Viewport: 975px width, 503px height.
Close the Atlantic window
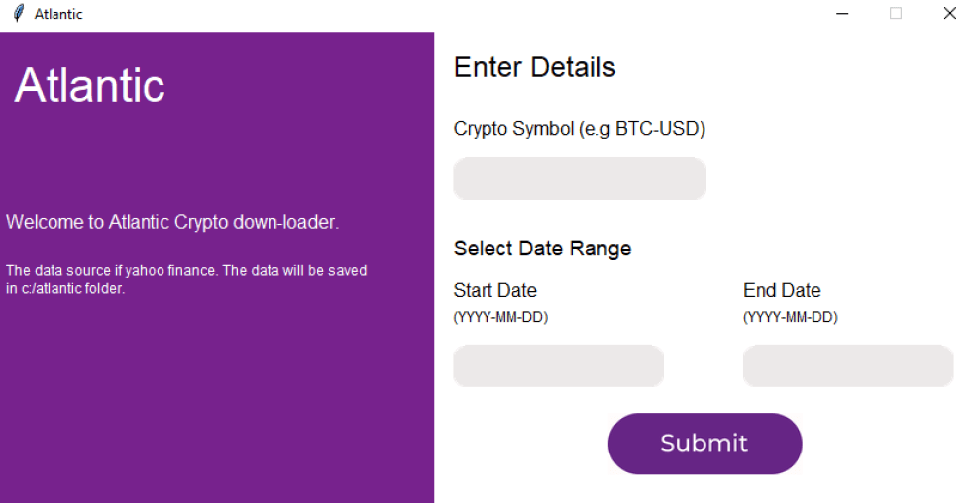coord(949,13)
